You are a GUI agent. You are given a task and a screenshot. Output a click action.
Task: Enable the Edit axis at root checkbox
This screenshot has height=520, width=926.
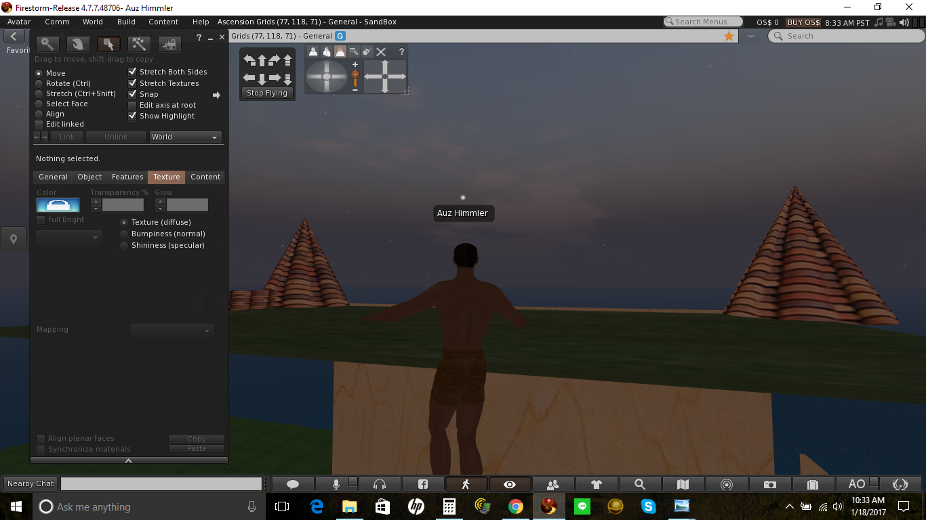(133, 106)
